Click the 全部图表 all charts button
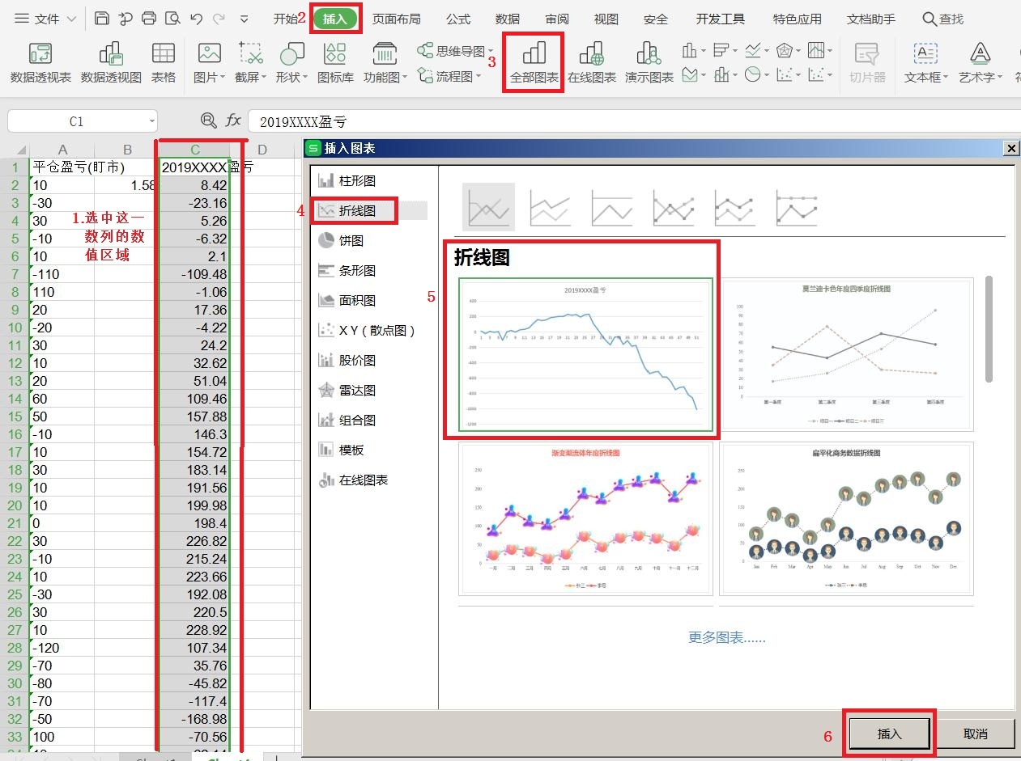 coord(534,63)
